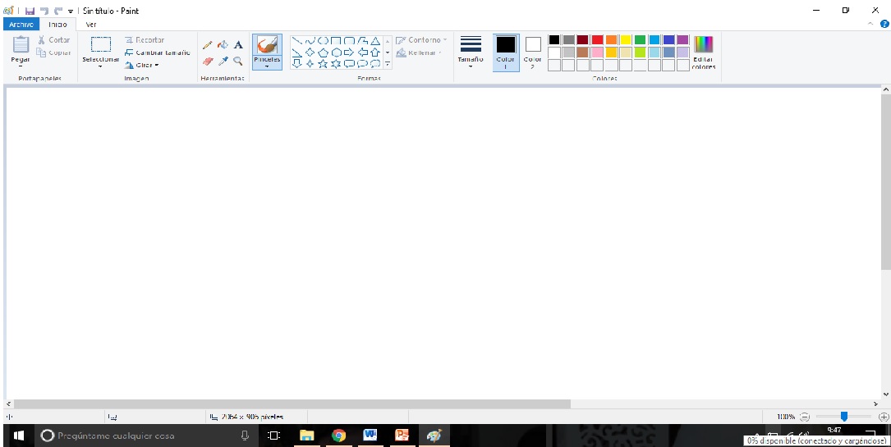
Task: Click Cambiar tamaño resize button
Action: (158, 52)
